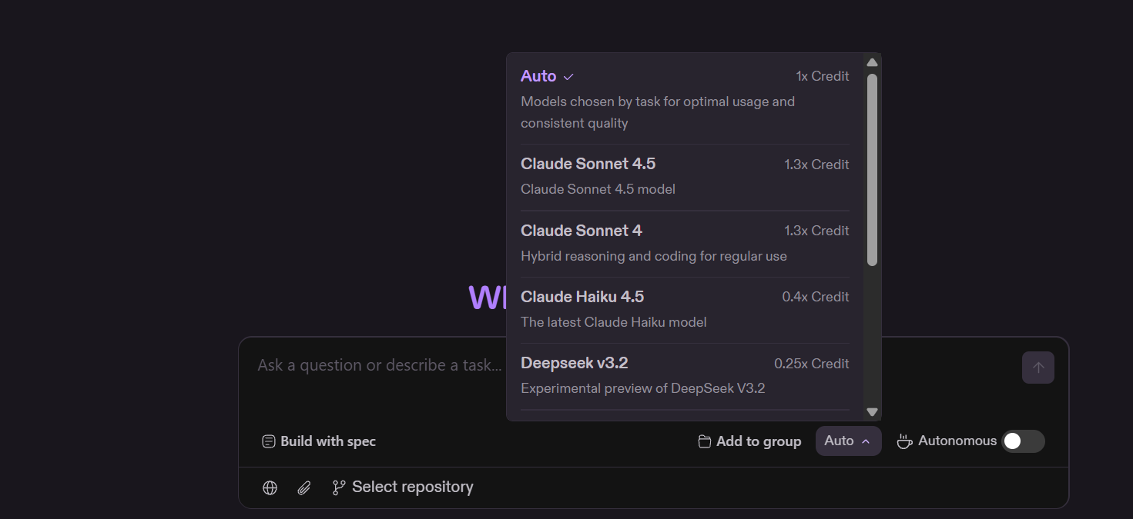Click the model list scrollbar thumb

click(872, 170)
